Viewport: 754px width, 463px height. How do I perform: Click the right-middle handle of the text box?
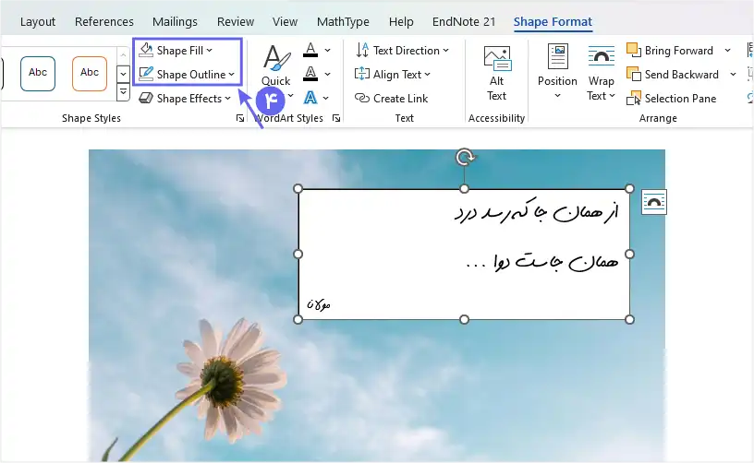[629, 254]
